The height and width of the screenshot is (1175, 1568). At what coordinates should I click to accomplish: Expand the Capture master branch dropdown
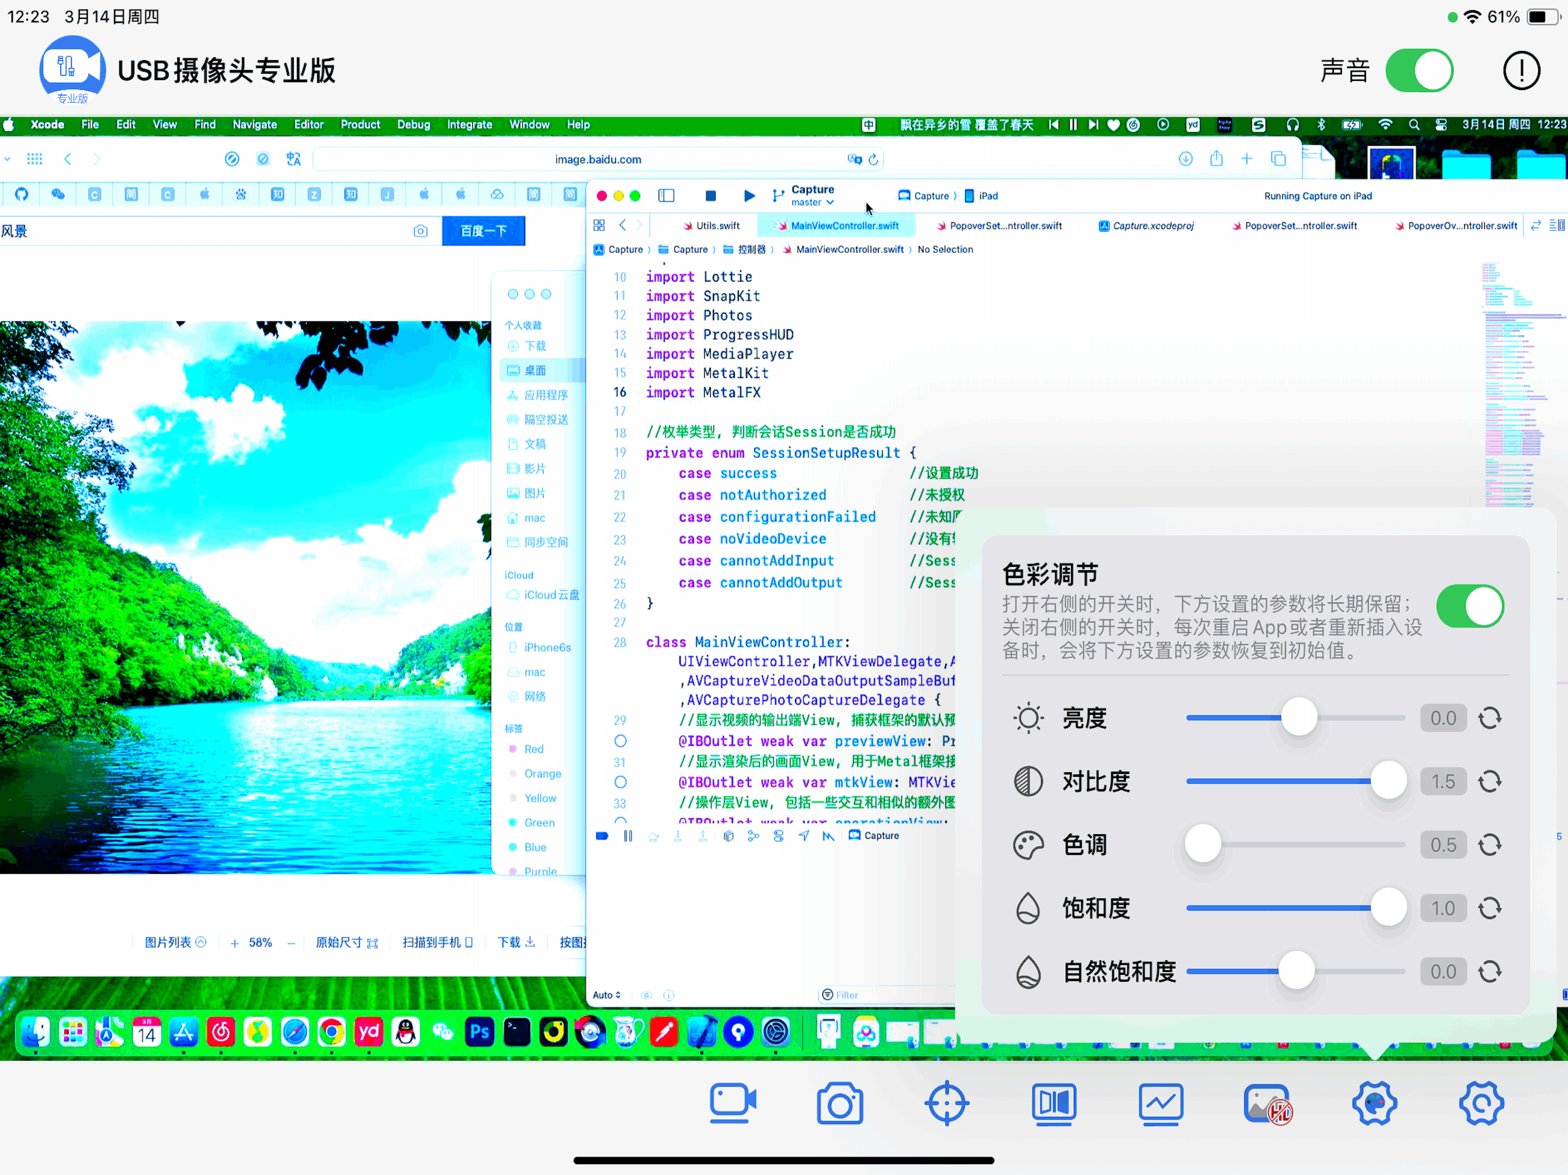[813, 202]
